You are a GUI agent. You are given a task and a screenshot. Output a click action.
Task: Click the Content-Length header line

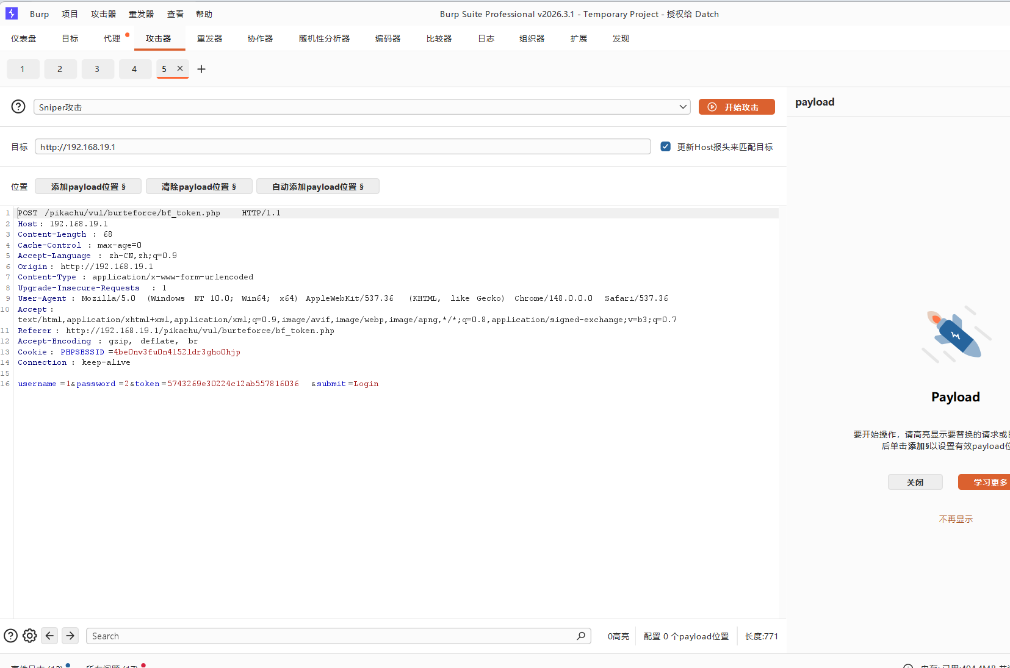65,234
